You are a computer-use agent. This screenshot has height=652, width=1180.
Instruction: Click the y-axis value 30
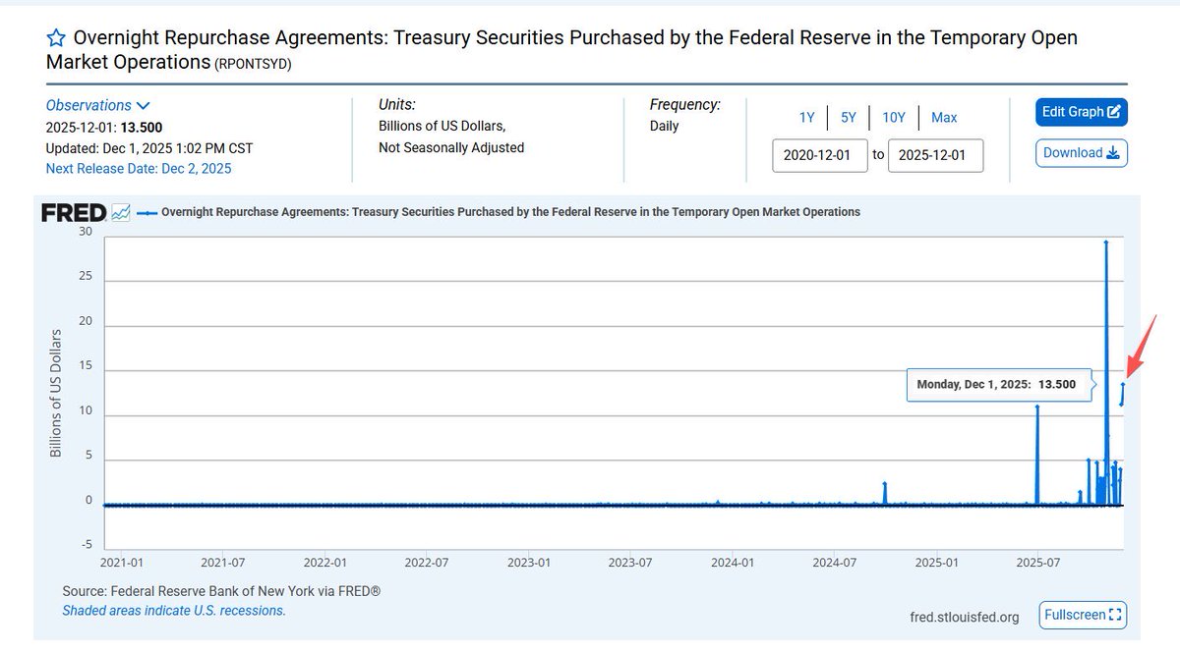[87, 232]
